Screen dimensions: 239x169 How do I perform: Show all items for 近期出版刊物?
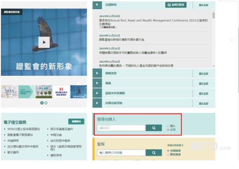pos(203,103)
